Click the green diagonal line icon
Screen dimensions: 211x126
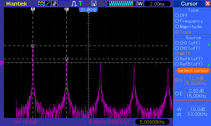(x=48, y=4)
